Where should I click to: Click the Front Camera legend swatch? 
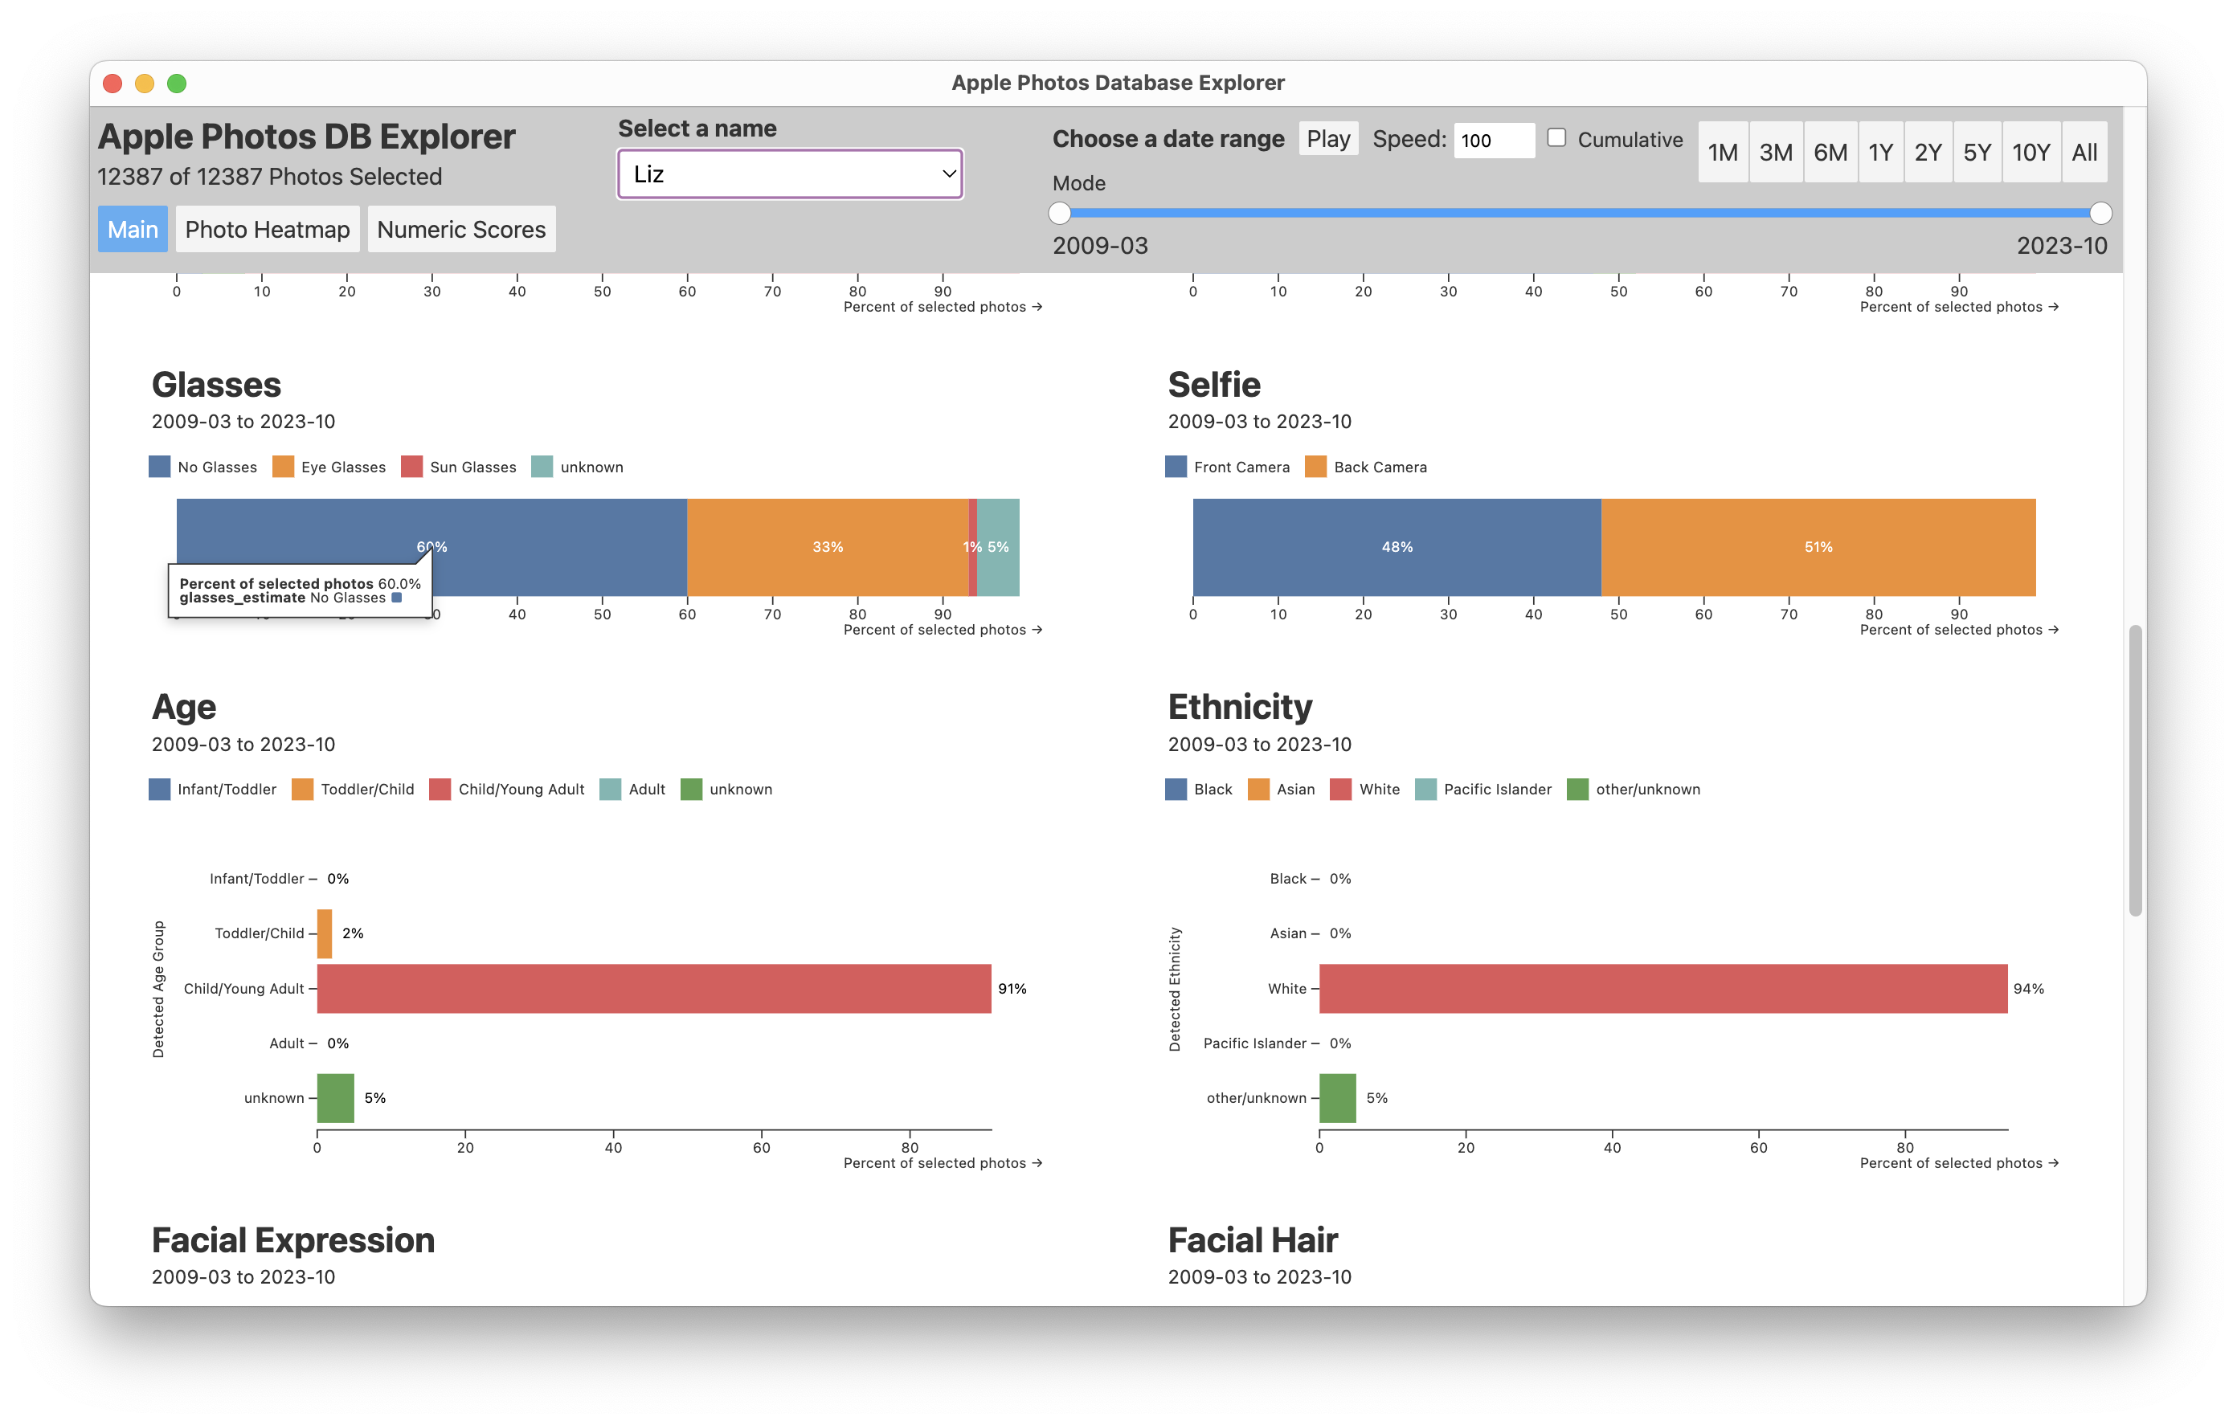pyautogui.click(x=1176, y=467)
